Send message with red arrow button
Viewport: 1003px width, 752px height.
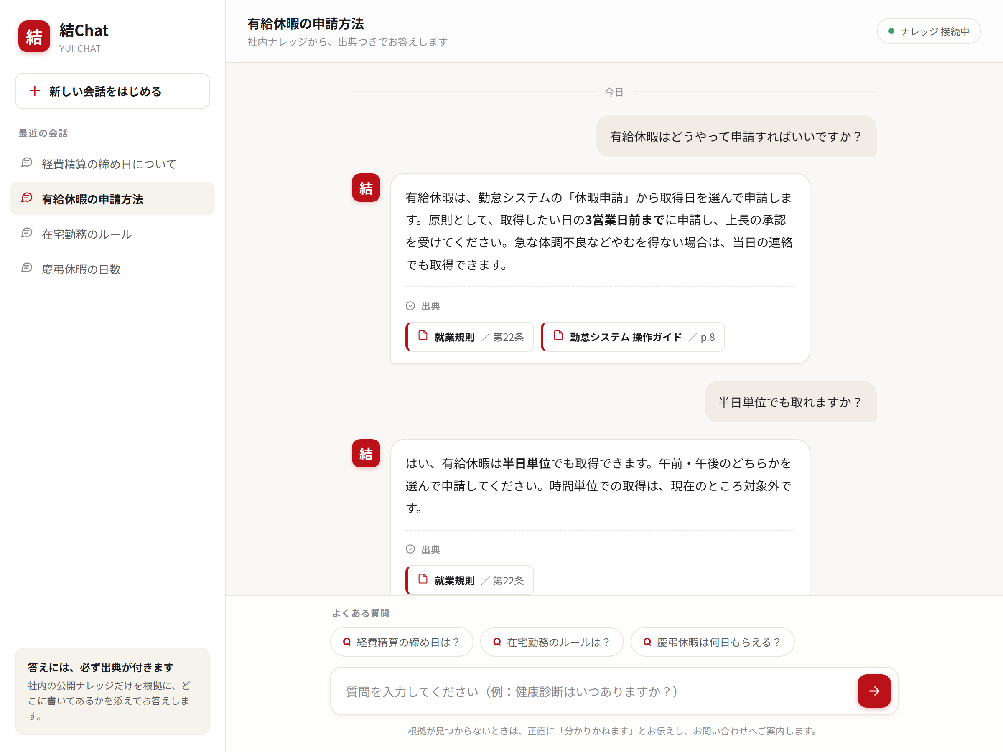click(874, 691)
